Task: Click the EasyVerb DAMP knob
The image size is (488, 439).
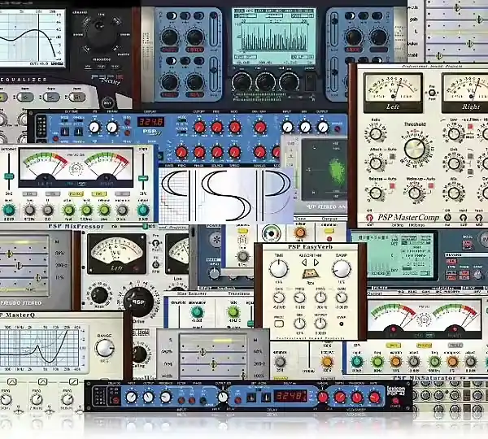Action: [x=342, y=269]
